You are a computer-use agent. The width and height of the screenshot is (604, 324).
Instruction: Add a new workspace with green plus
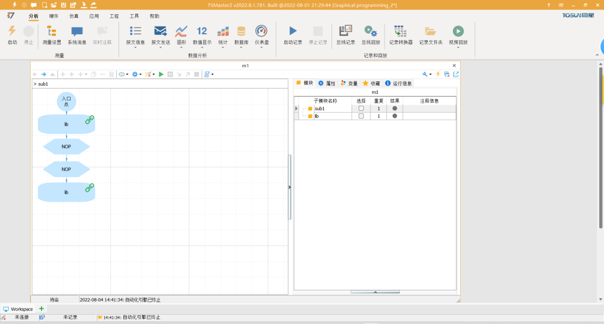coord(41,309)
